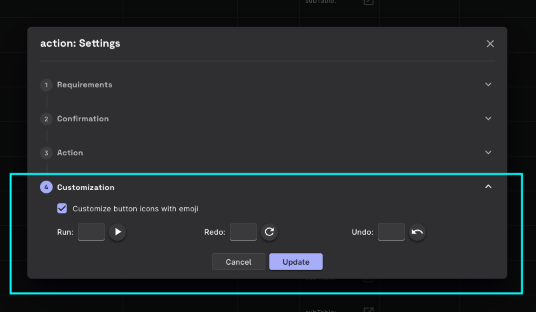
Task: Click the 'Run:' field label
Action: click(65, 232)
